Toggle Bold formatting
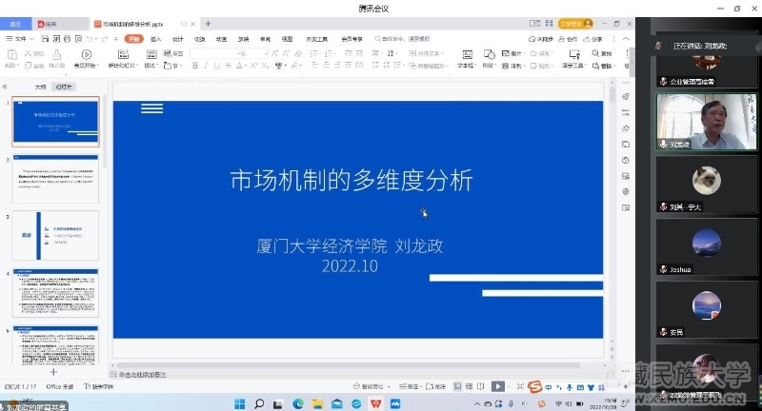The width and height of the screenshot is (762, 411). point(195,66)
